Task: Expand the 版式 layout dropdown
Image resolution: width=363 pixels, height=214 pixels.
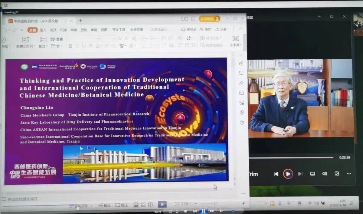Action: click(43, 46)
